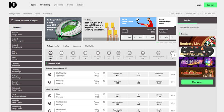Expand 195 more markets for Sheffield Utd

173,74
